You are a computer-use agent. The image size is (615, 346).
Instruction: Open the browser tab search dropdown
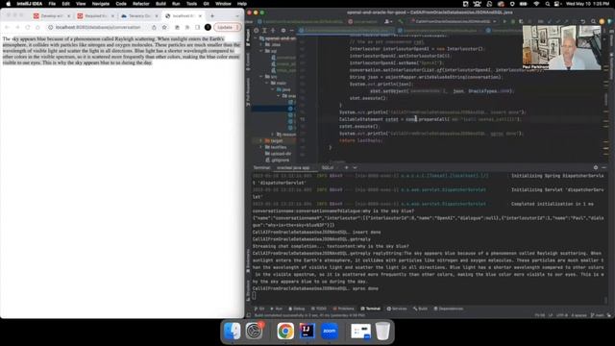237,15
